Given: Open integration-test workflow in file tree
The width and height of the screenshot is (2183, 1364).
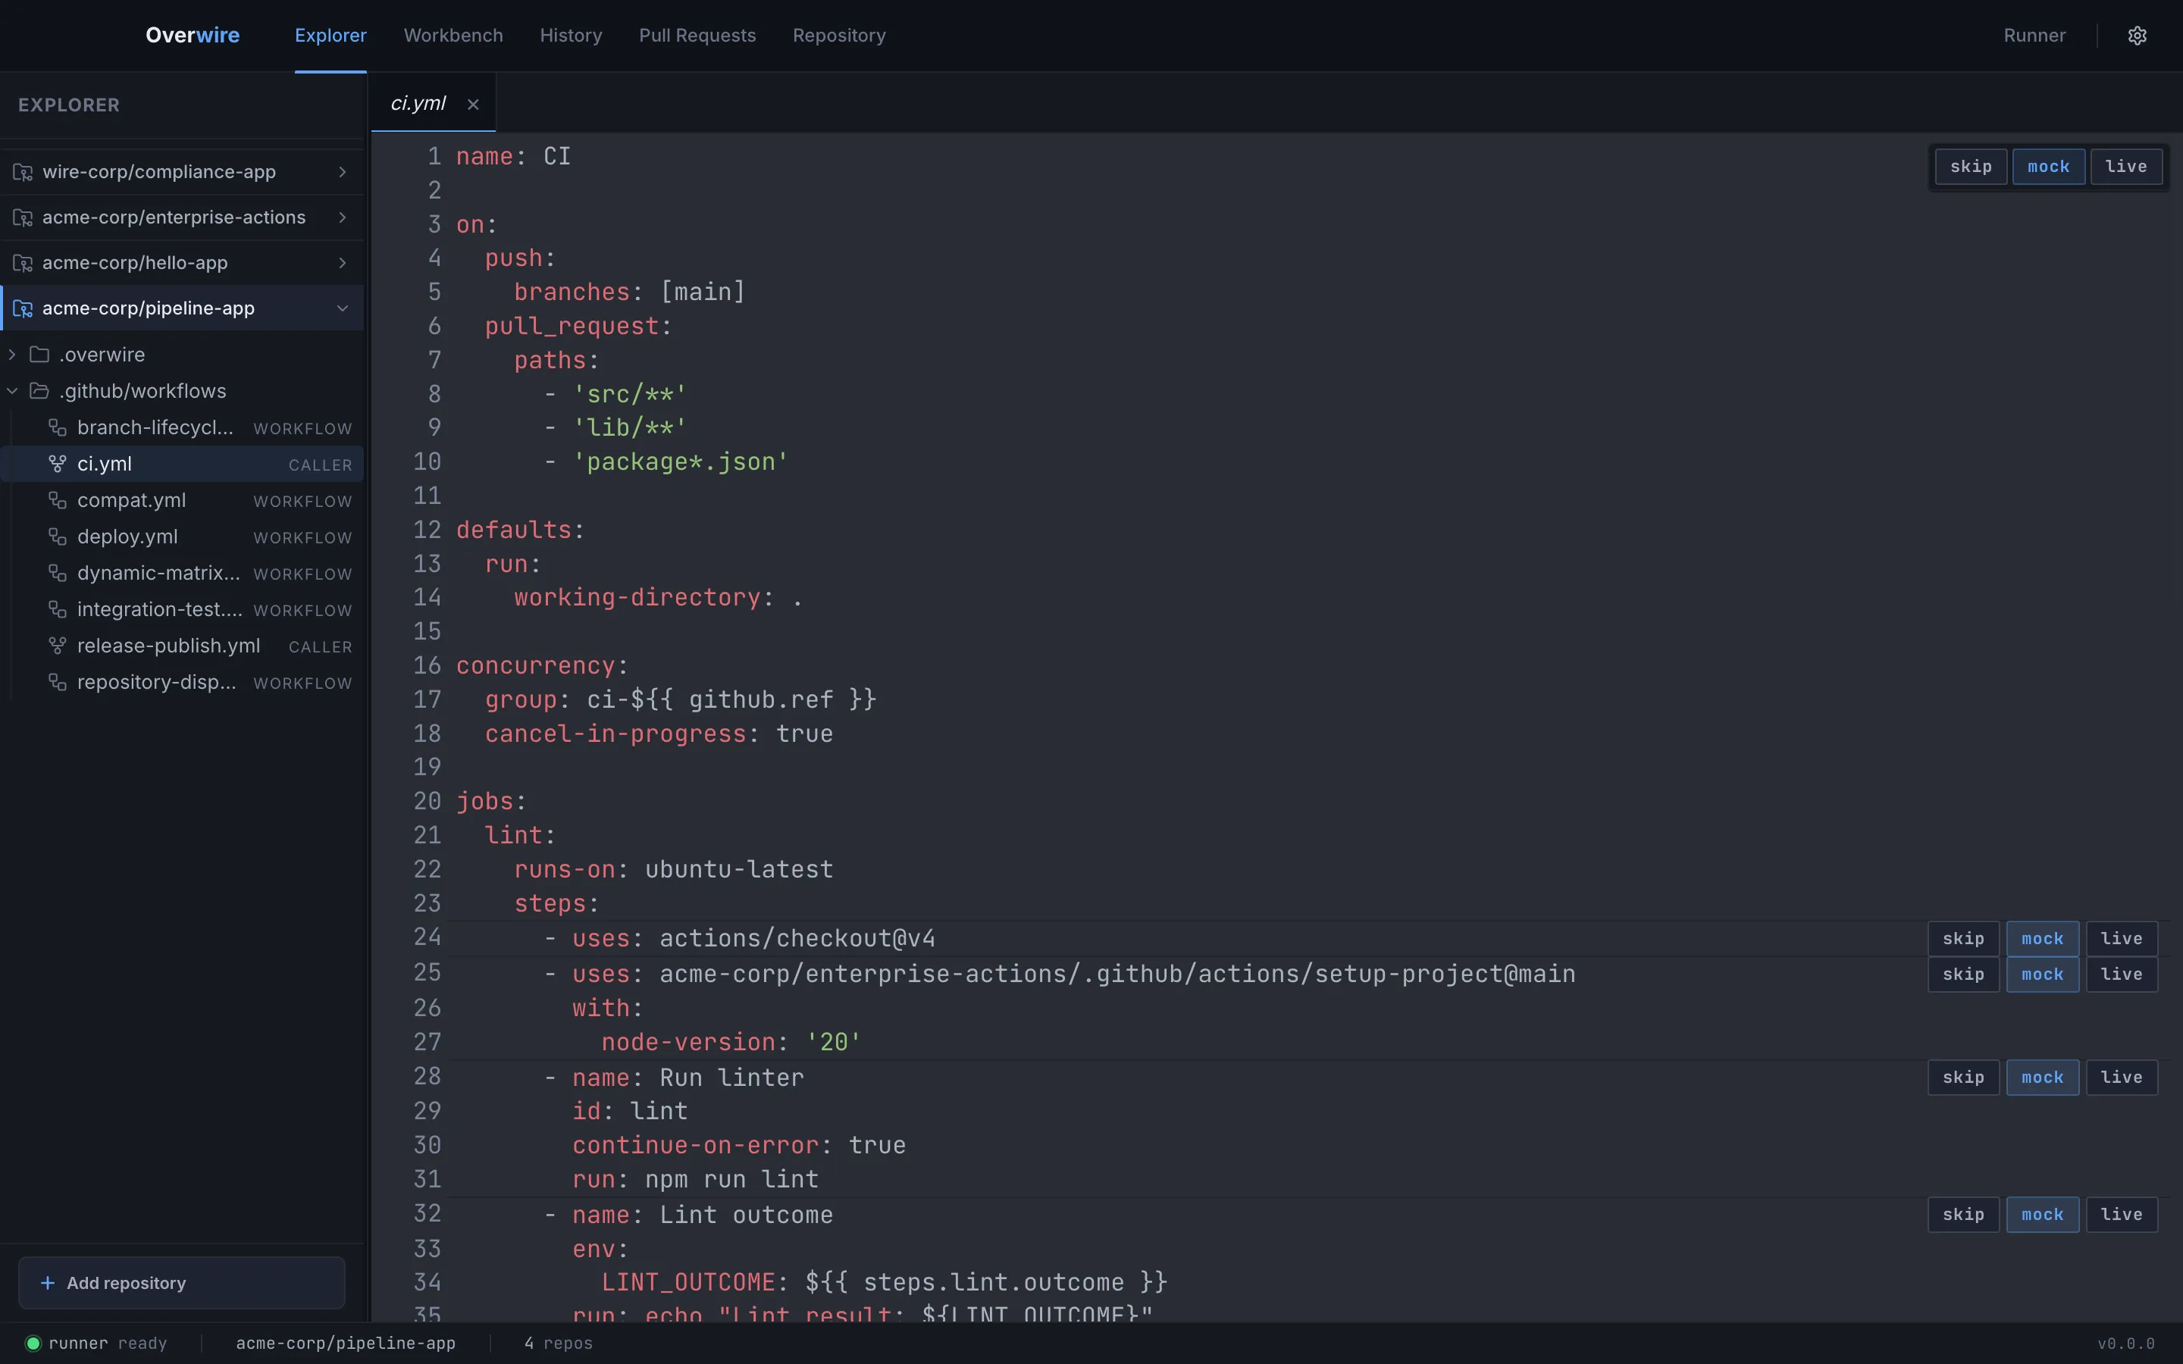Looking at the screenshot, I should (182, 609).
